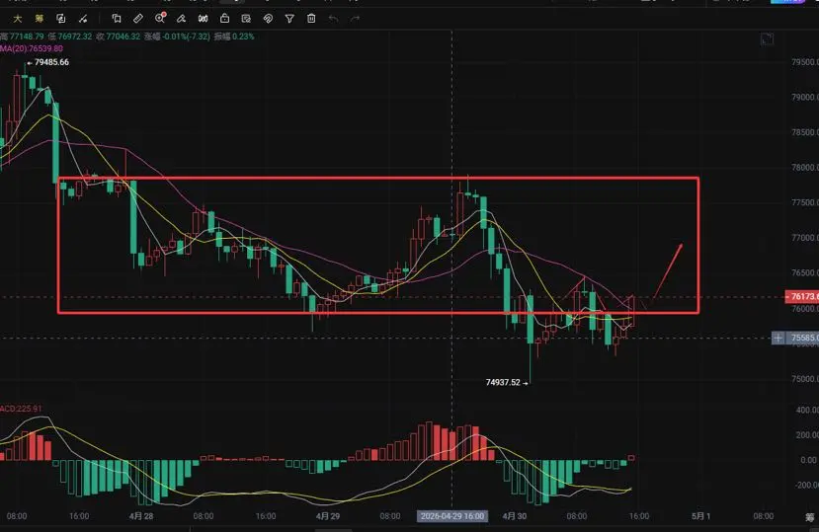819x532 pixels.
Task: Click the 筹 icon at bottom-right corner
Action: click(809, 517)
